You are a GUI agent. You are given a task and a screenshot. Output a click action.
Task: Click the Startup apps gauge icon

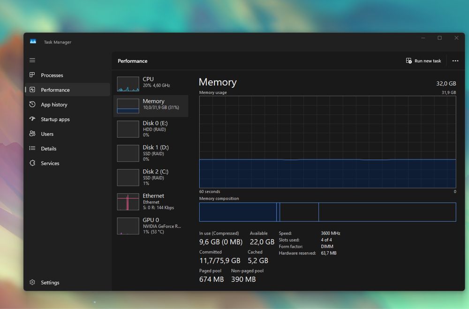click(32, 119)
